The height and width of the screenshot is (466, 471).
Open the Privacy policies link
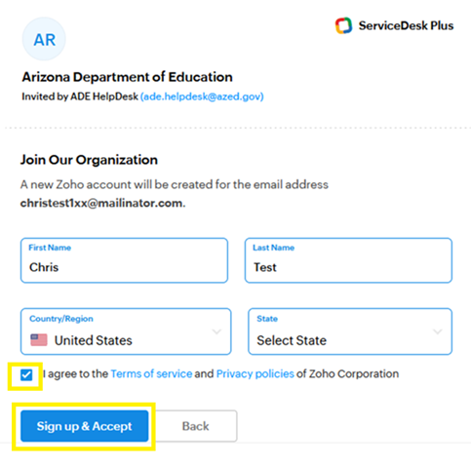pos(255,373)
